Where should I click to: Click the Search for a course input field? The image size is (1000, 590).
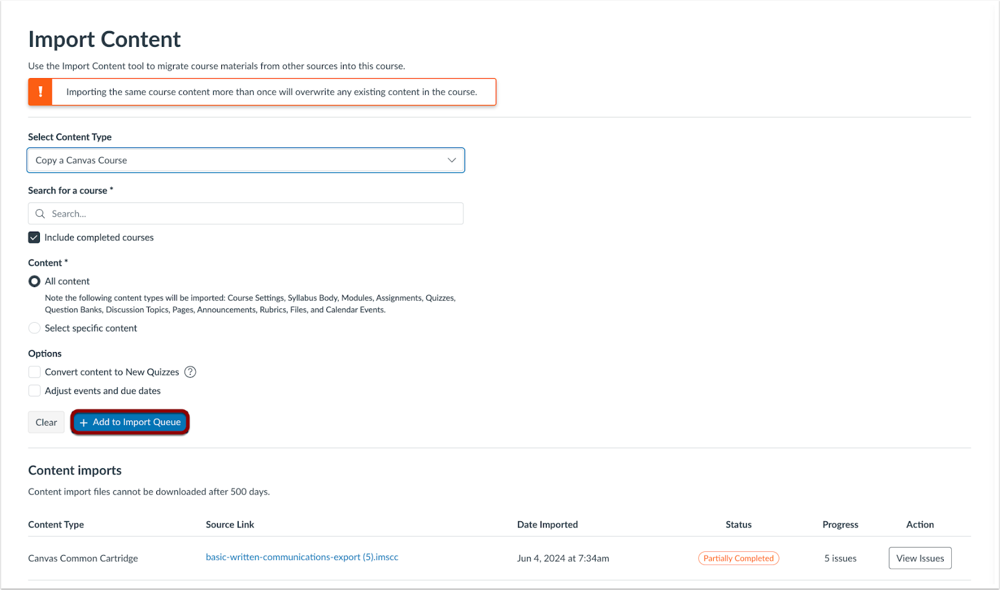245,214
